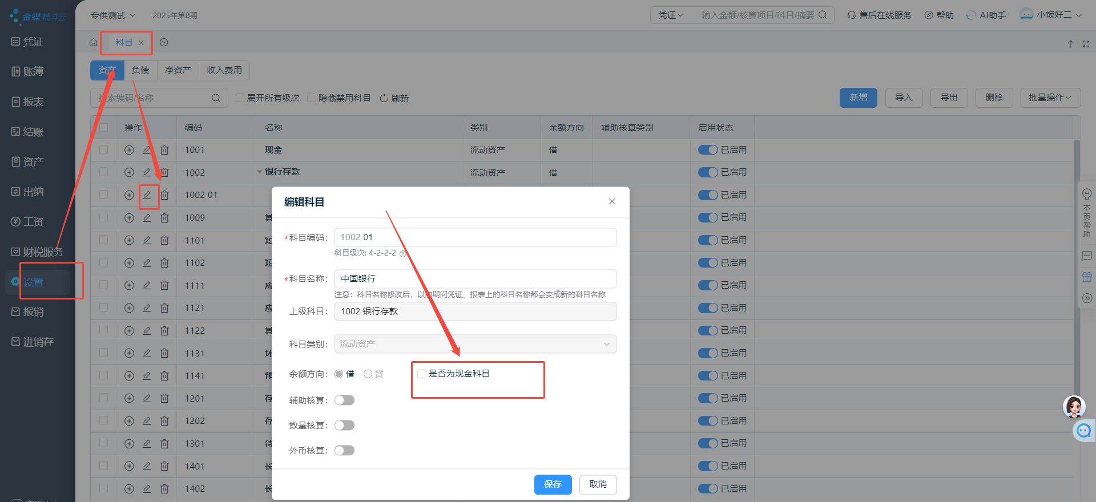Enable the 辅助核算 toggle switch
The height and width of the screenshot is (502, 1096).
pos(344,400)
